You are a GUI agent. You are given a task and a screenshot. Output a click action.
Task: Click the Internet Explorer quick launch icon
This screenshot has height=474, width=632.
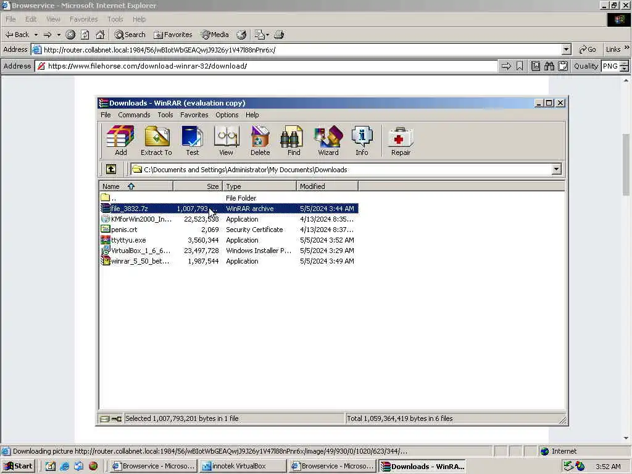(x=64, y=466)
